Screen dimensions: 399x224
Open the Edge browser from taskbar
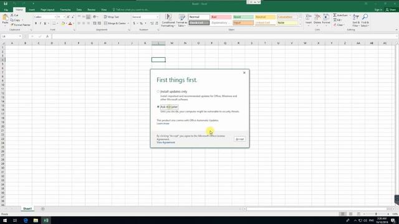click(26, 220)
